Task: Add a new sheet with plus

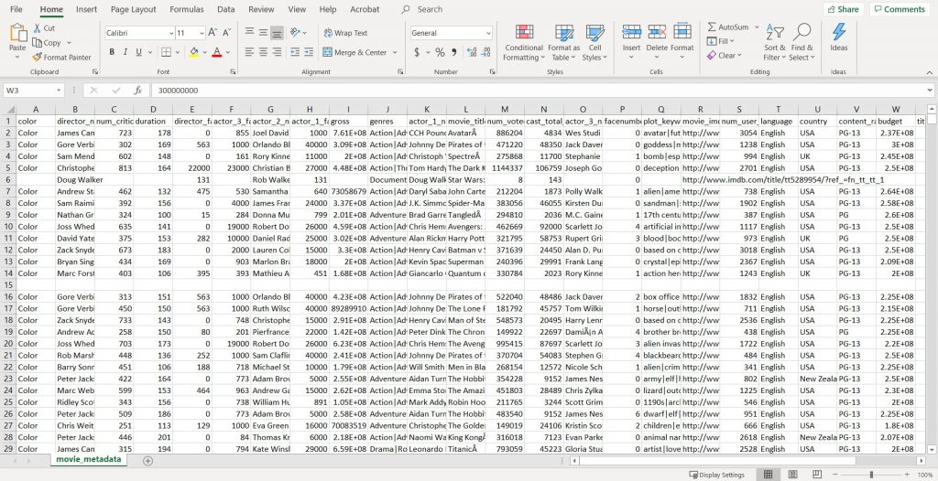Action: click(147, 461)
